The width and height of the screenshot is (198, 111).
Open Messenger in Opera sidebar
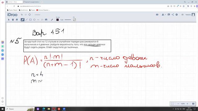pos(2,55)
